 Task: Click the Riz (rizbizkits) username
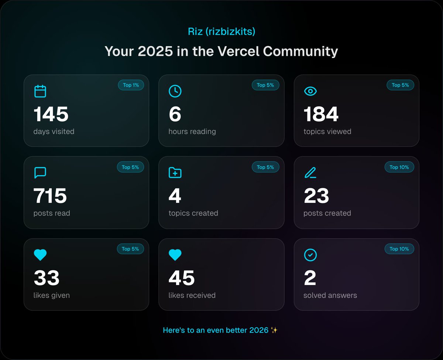221,31
